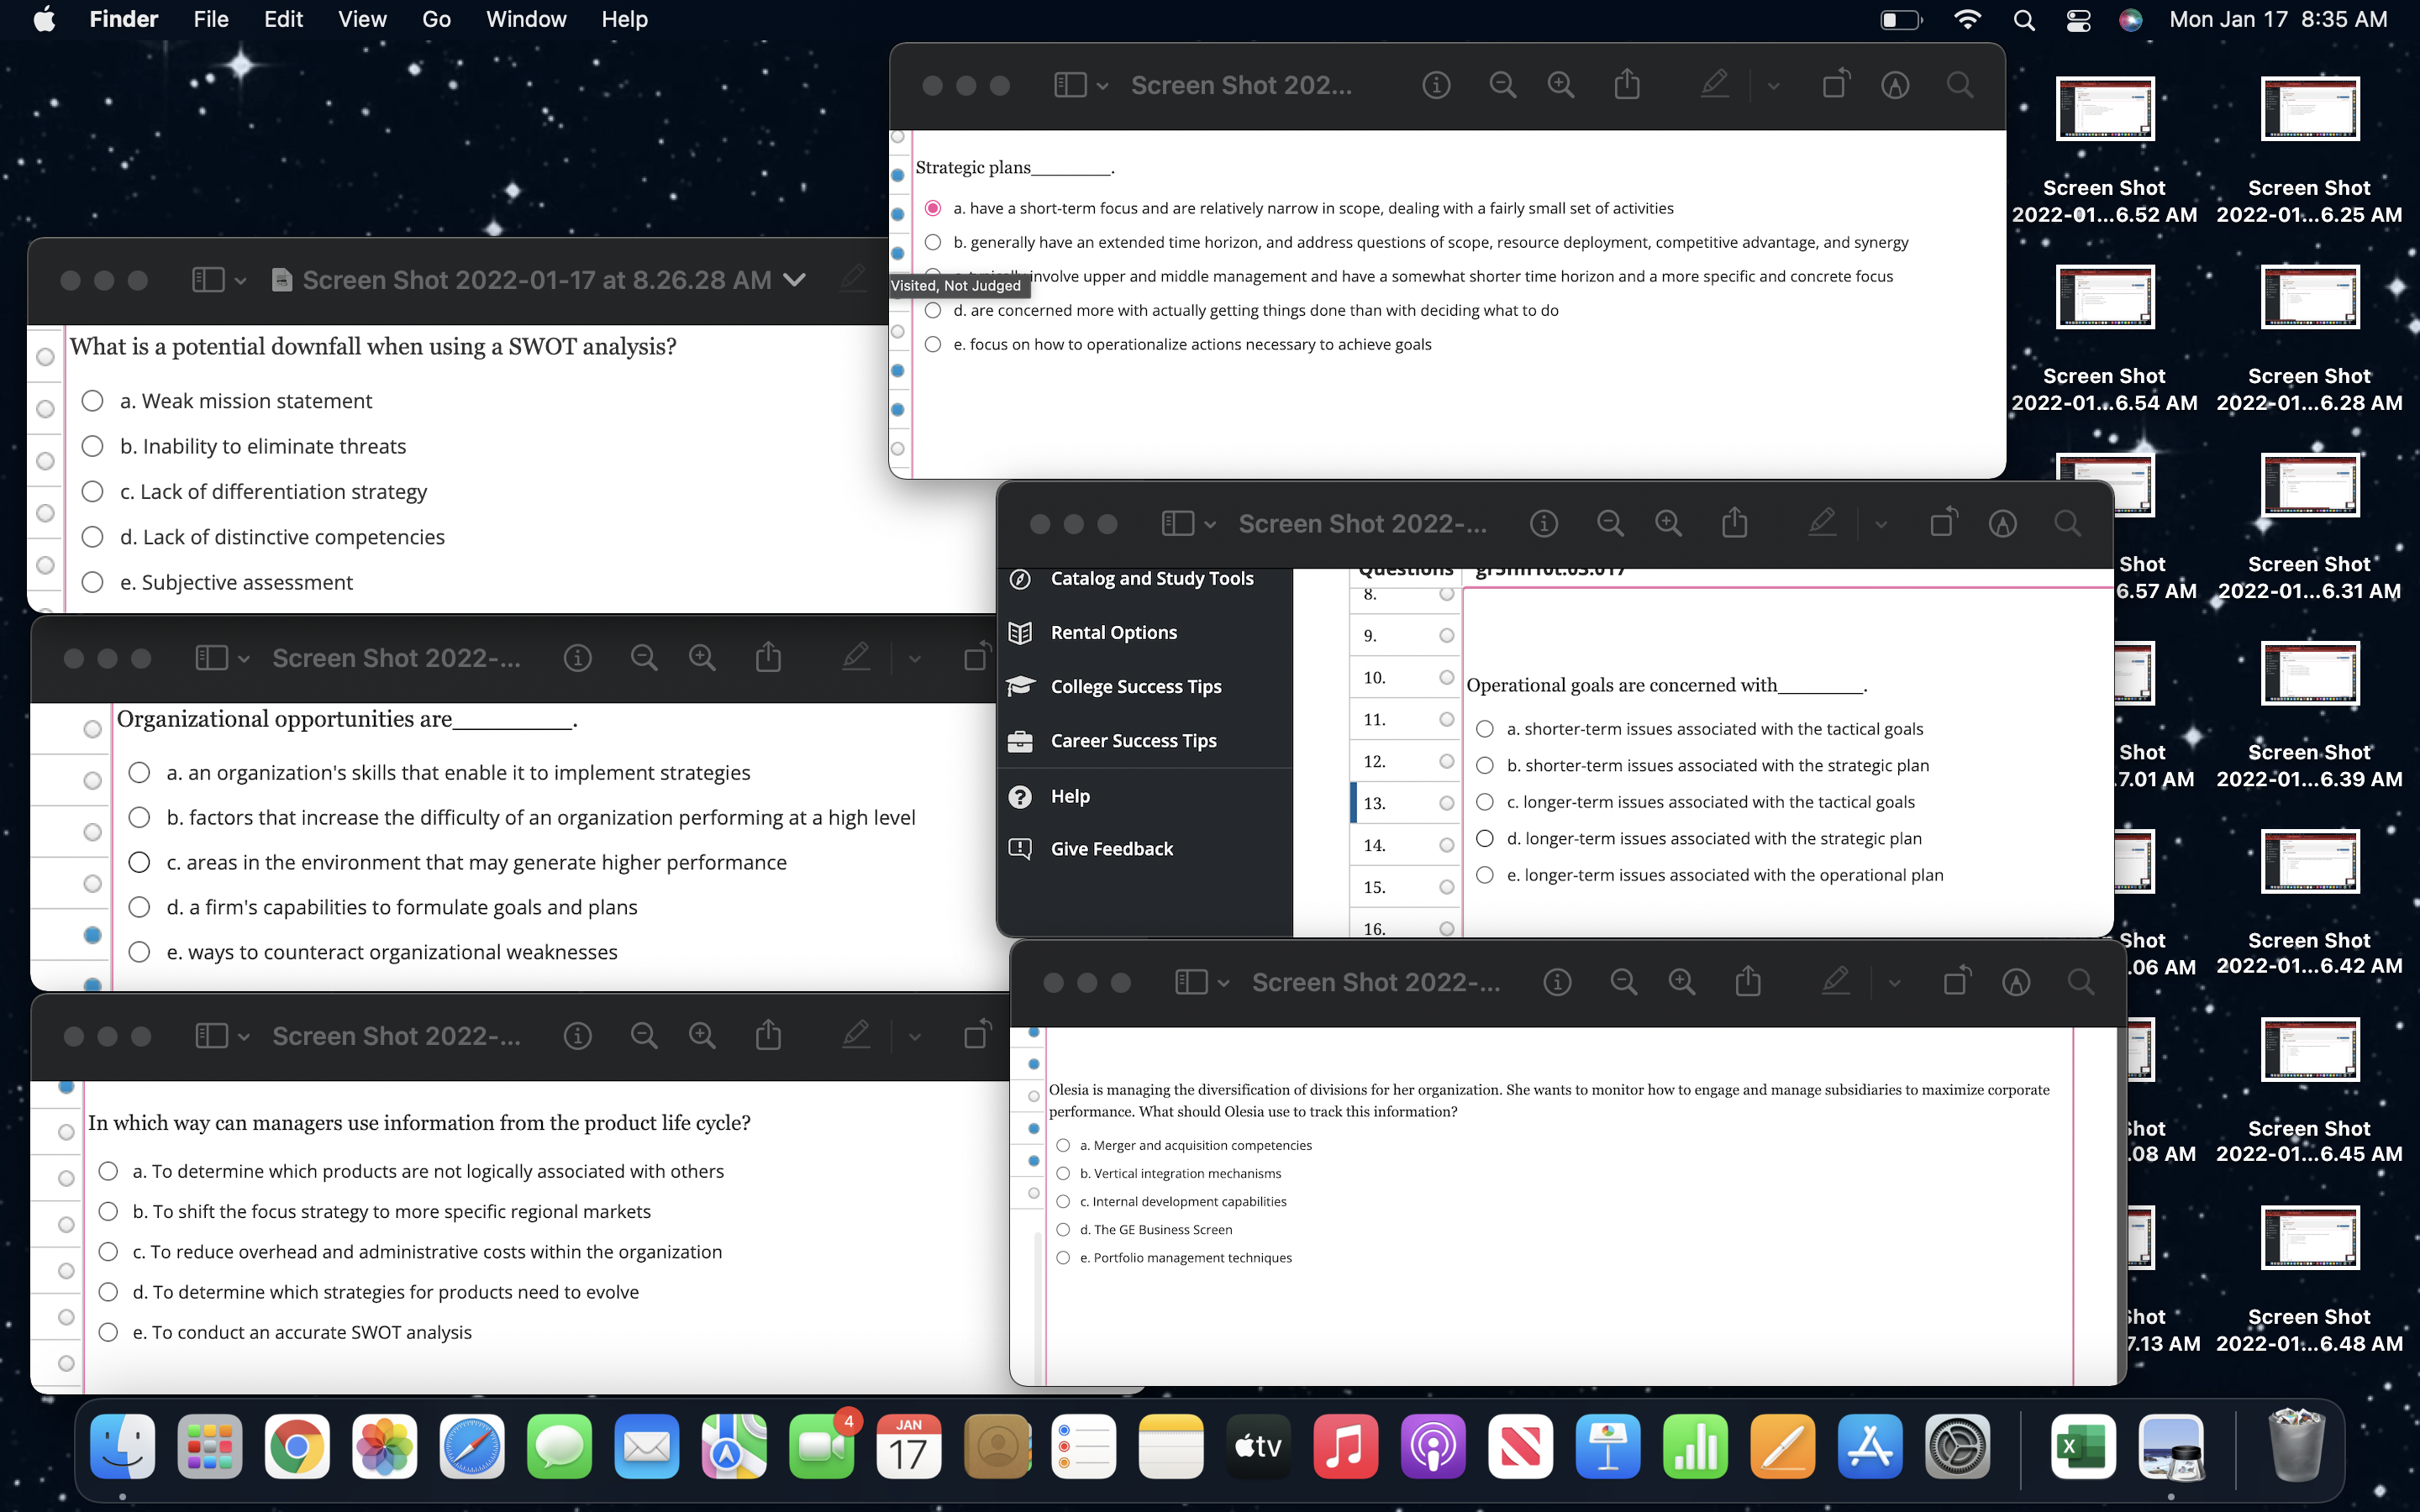Open the Inspector info icon in the Strategic plans window
The height and width of the screenshot is (1512, 2420).
pos(1436,85)
